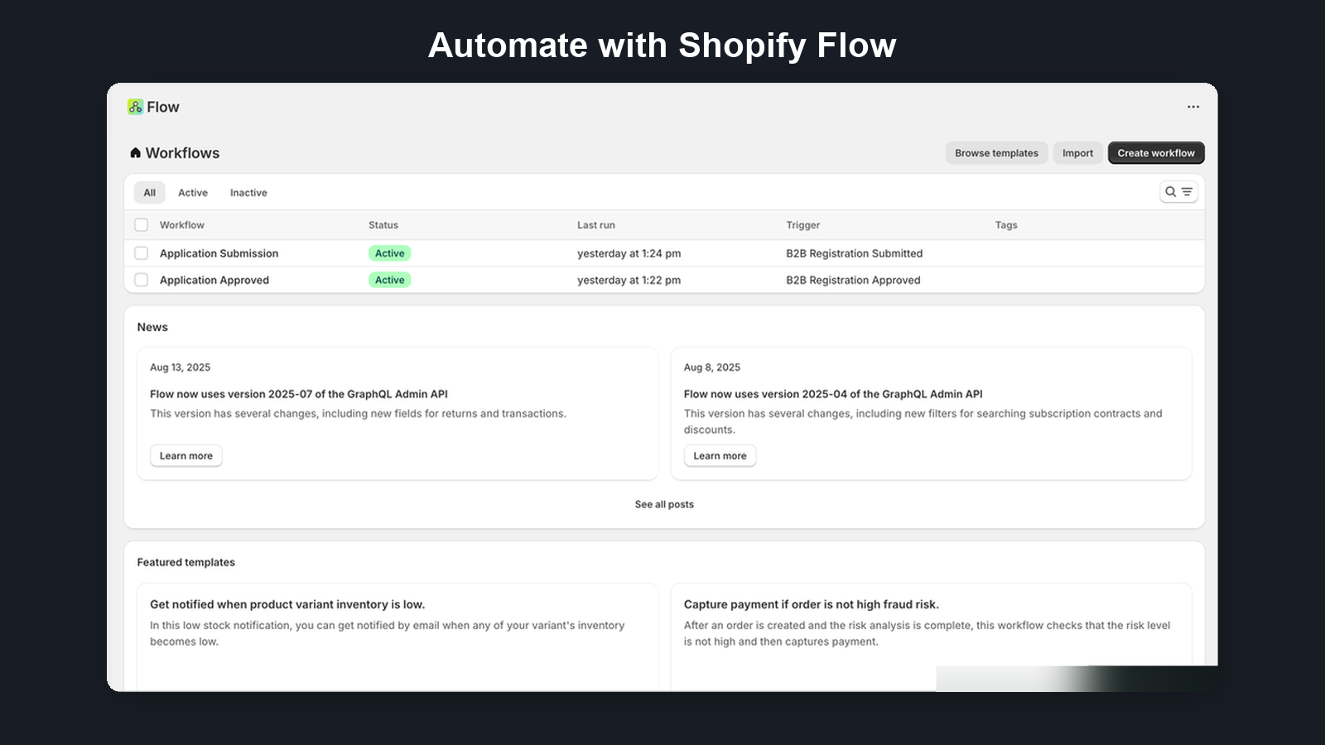
Task: Switch to the Active workflows tab
Action: point(193,192)
